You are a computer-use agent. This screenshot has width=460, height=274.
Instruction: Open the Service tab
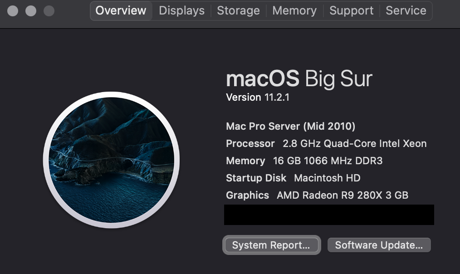click(406, 10)
